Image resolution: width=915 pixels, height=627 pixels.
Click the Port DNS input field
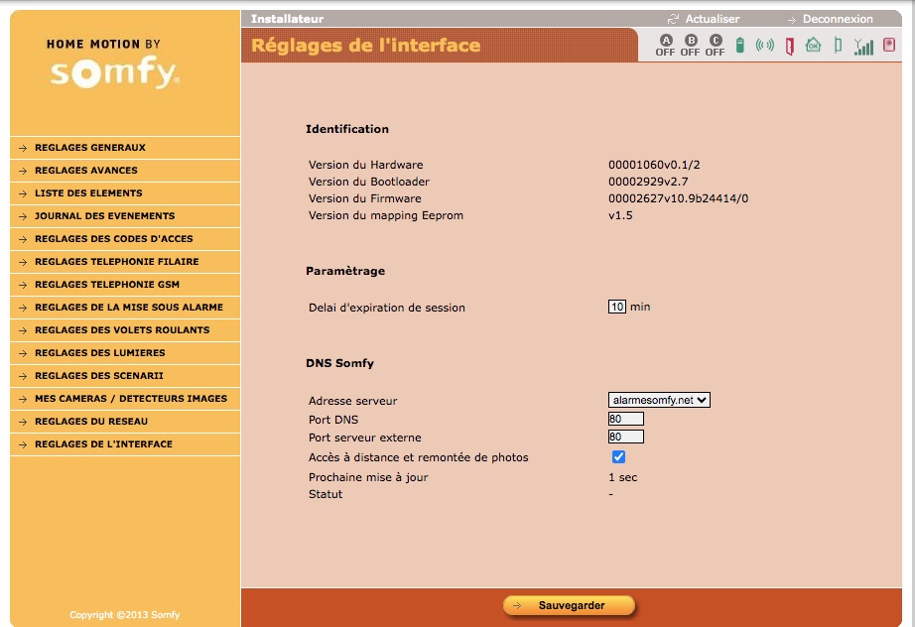point(626,419)
